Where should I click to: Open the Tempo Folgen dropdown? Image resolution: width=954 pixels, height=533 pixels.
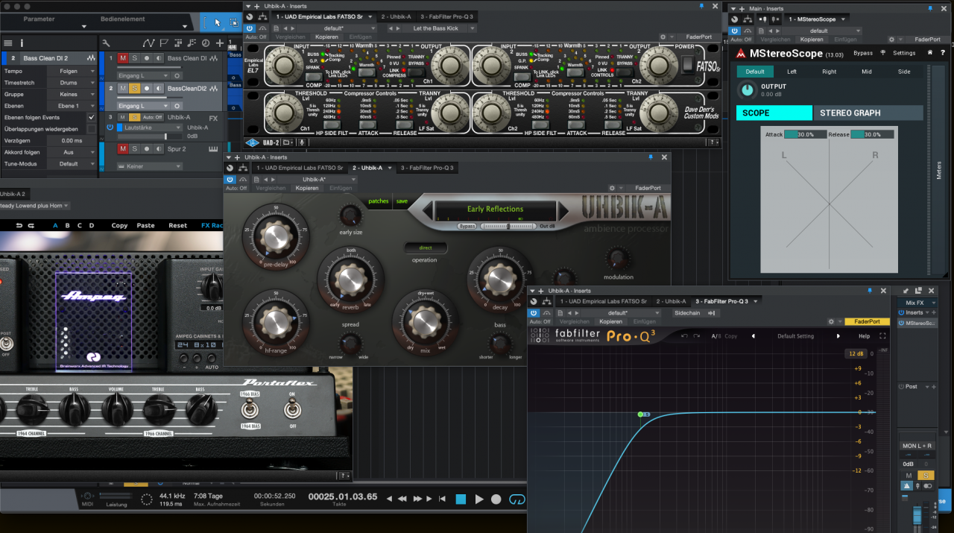(x=73, y=72)
